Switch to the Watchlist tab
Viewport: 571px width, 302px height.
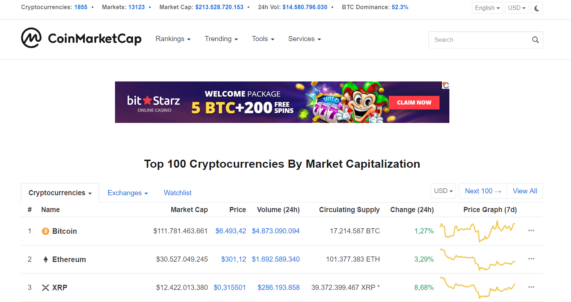178,193
